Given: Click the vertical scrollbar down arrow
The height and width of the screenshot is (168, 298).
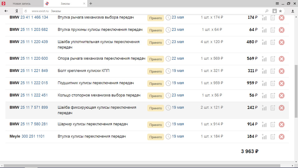Looking at the screenshot, I should point(296,162).
